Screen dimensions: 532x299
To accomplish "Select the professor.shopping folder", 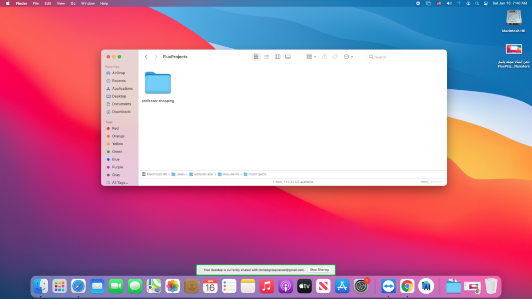I will (x=158, y=87).
